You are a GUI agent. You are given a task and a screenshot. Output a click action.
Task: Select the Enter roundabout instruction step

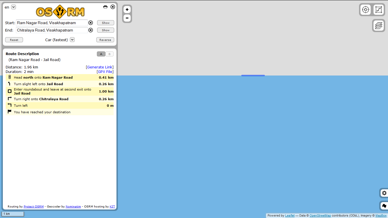tap(60, 91)
